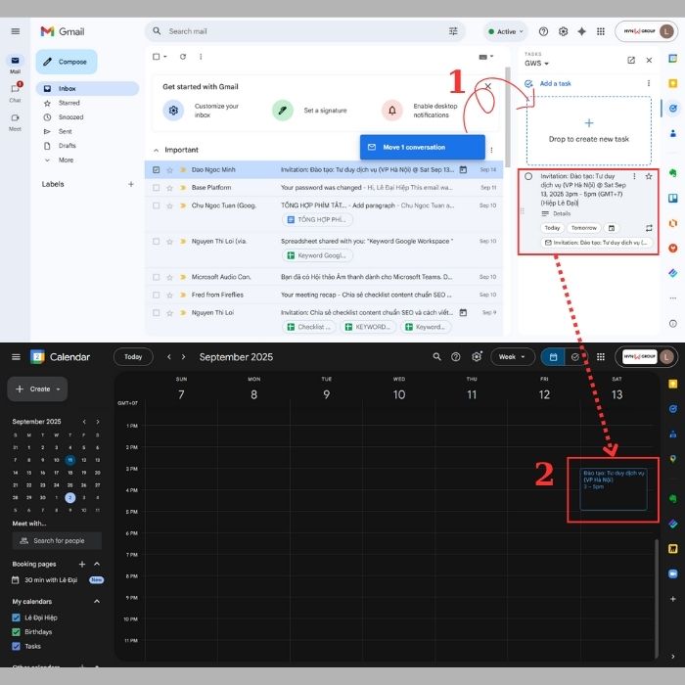685x685 pixels.
Task: Star the Microsoft Audio Con. email
Action: pos(169,277)
